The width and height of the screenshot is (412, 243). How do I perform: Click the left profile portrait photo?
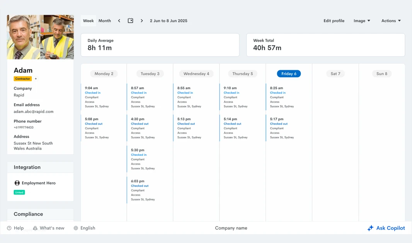coord(24,37)
